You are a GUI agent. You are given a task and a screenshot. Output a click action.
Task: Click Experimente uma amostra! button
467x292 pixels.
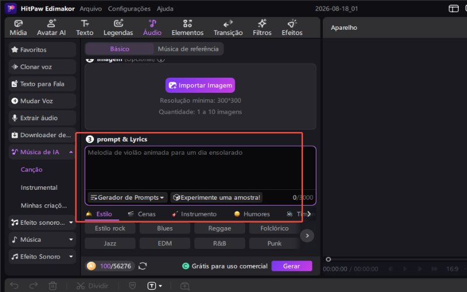click(x=217, y=197)
